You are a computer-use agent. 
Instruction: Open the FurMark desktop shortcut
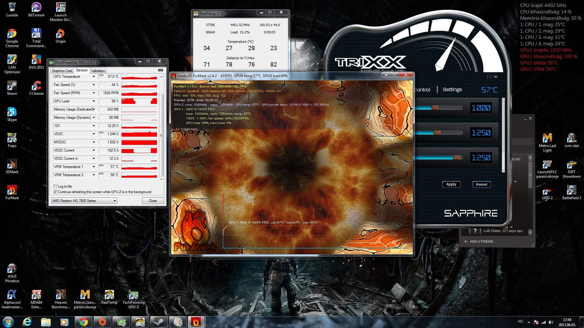point(12,192)
